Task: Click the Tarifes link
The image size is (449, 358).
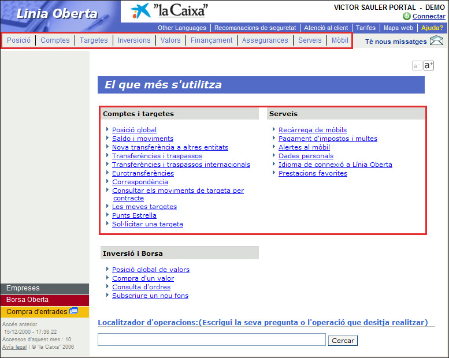Action: pyautogui.click(x=365, y=28)
